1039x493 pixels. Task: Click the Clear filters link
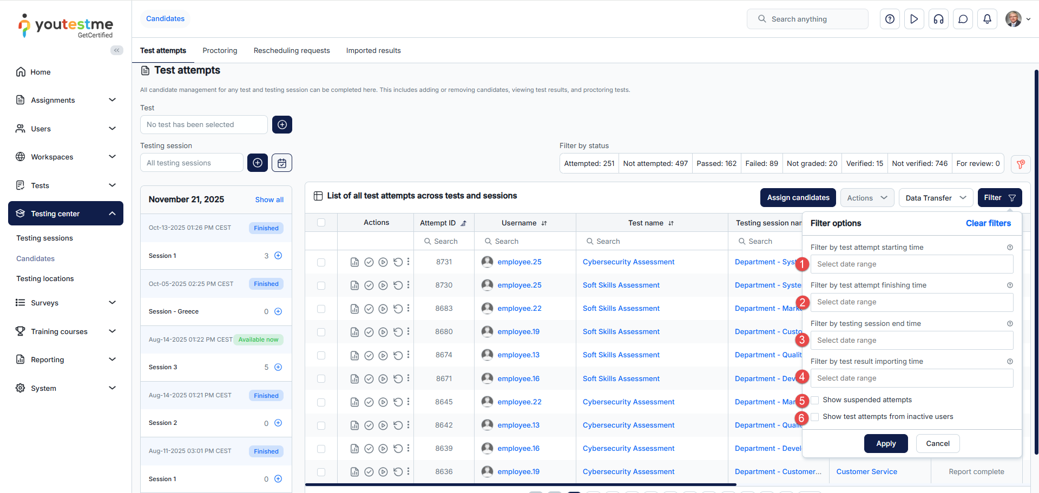988,223
